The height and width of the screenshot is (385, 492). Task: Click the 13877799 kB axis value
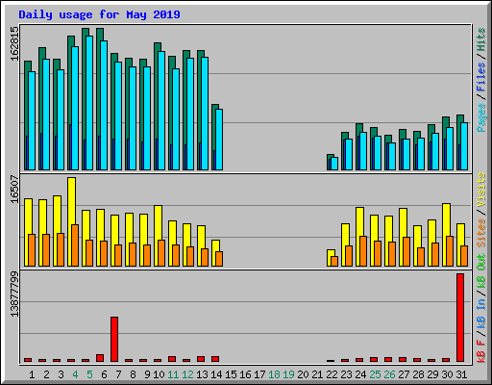point(14,294)
